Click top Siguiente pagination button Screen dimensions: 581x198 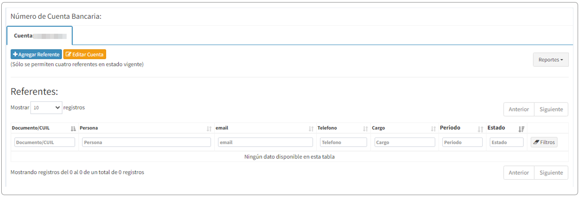point(551,110)
